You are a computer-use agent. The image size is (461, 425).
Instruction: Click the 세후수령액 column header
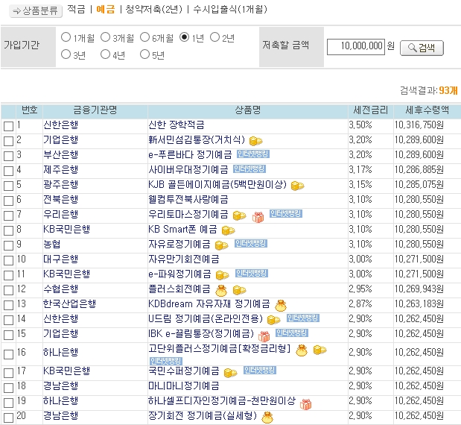pyautogui.click(x=427, y=110)
